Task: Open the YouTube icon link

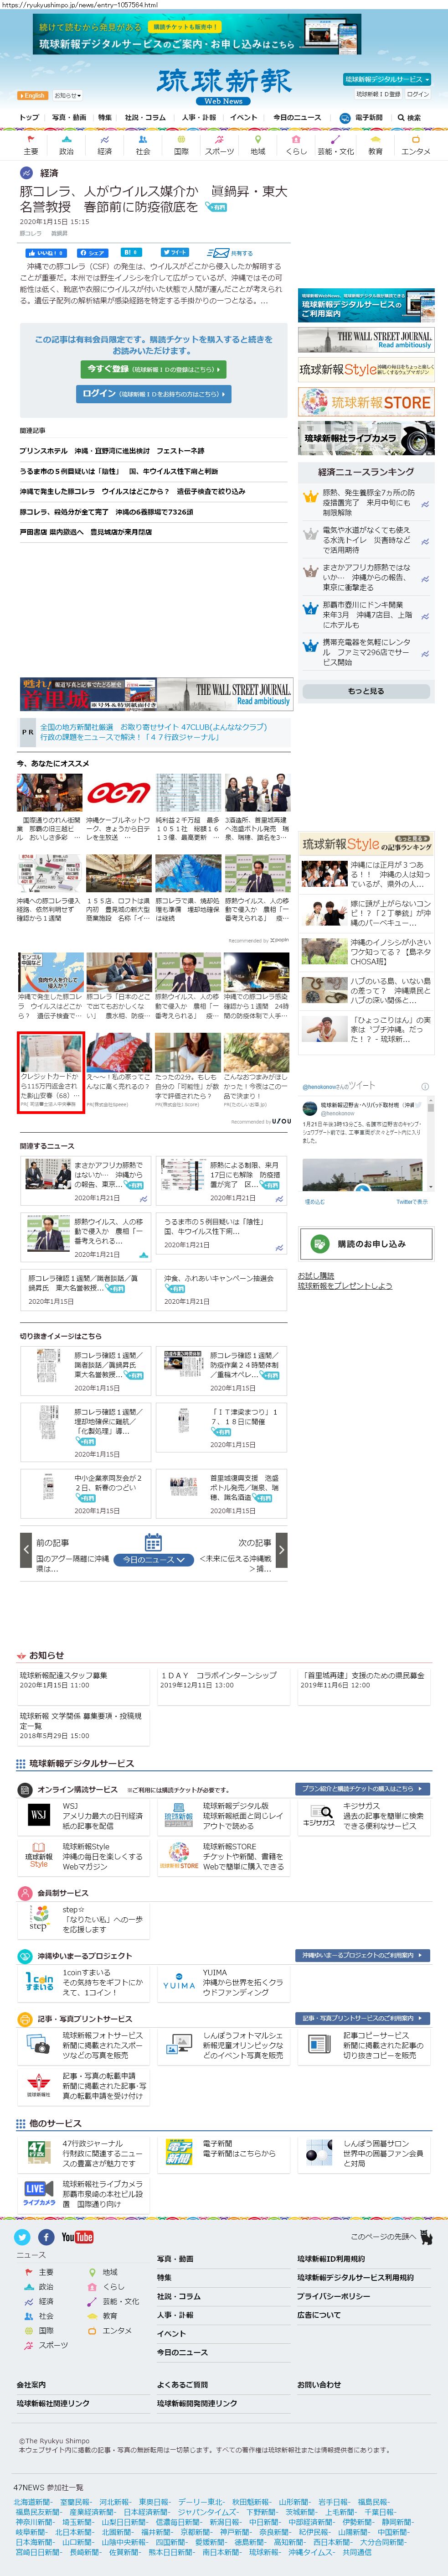Action: tap(77, 2236)
